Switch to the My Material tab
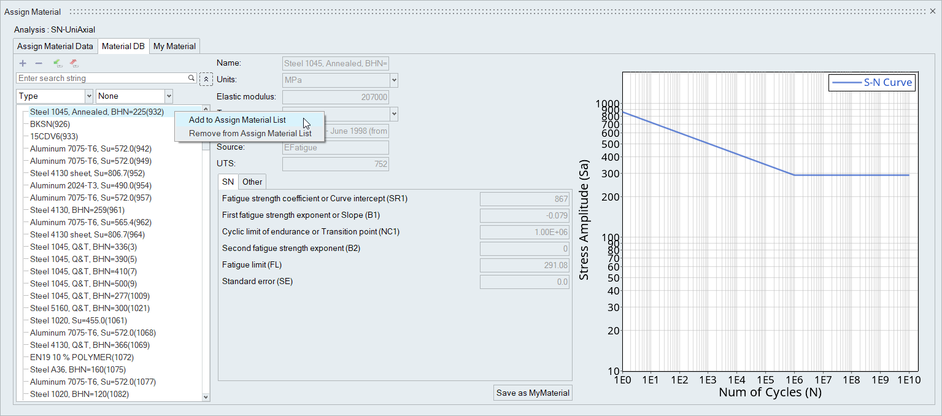This screenshot has width=942, height=416. (x=174, y=46)
